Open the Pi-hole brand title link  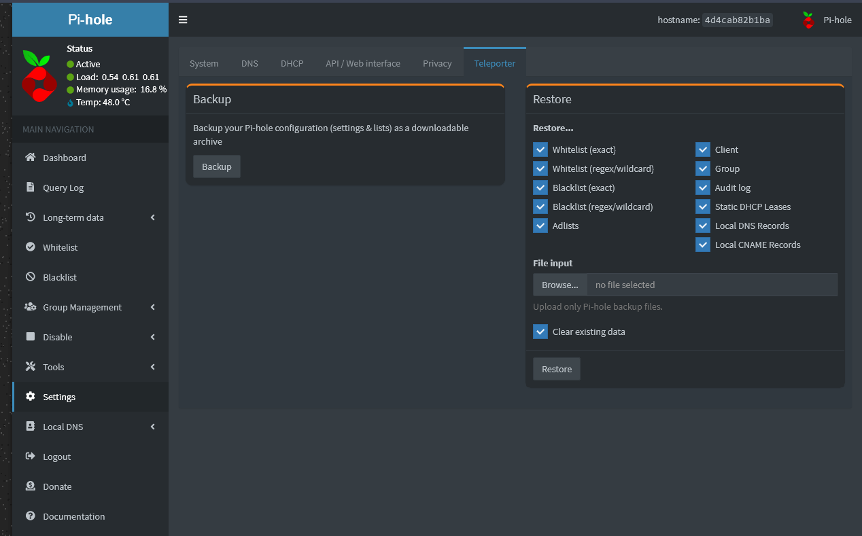(x=90, y=20)
